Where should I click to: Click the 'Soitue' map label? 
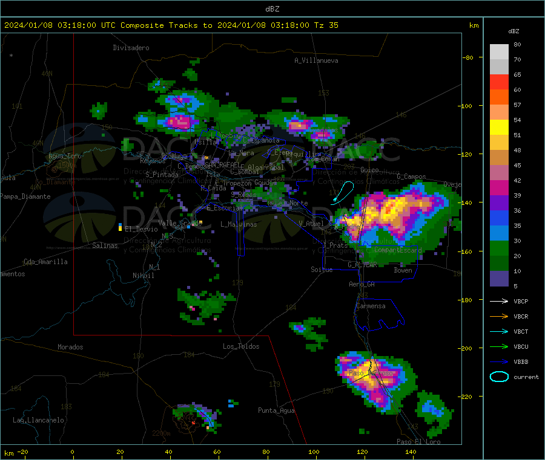point(322,270)
